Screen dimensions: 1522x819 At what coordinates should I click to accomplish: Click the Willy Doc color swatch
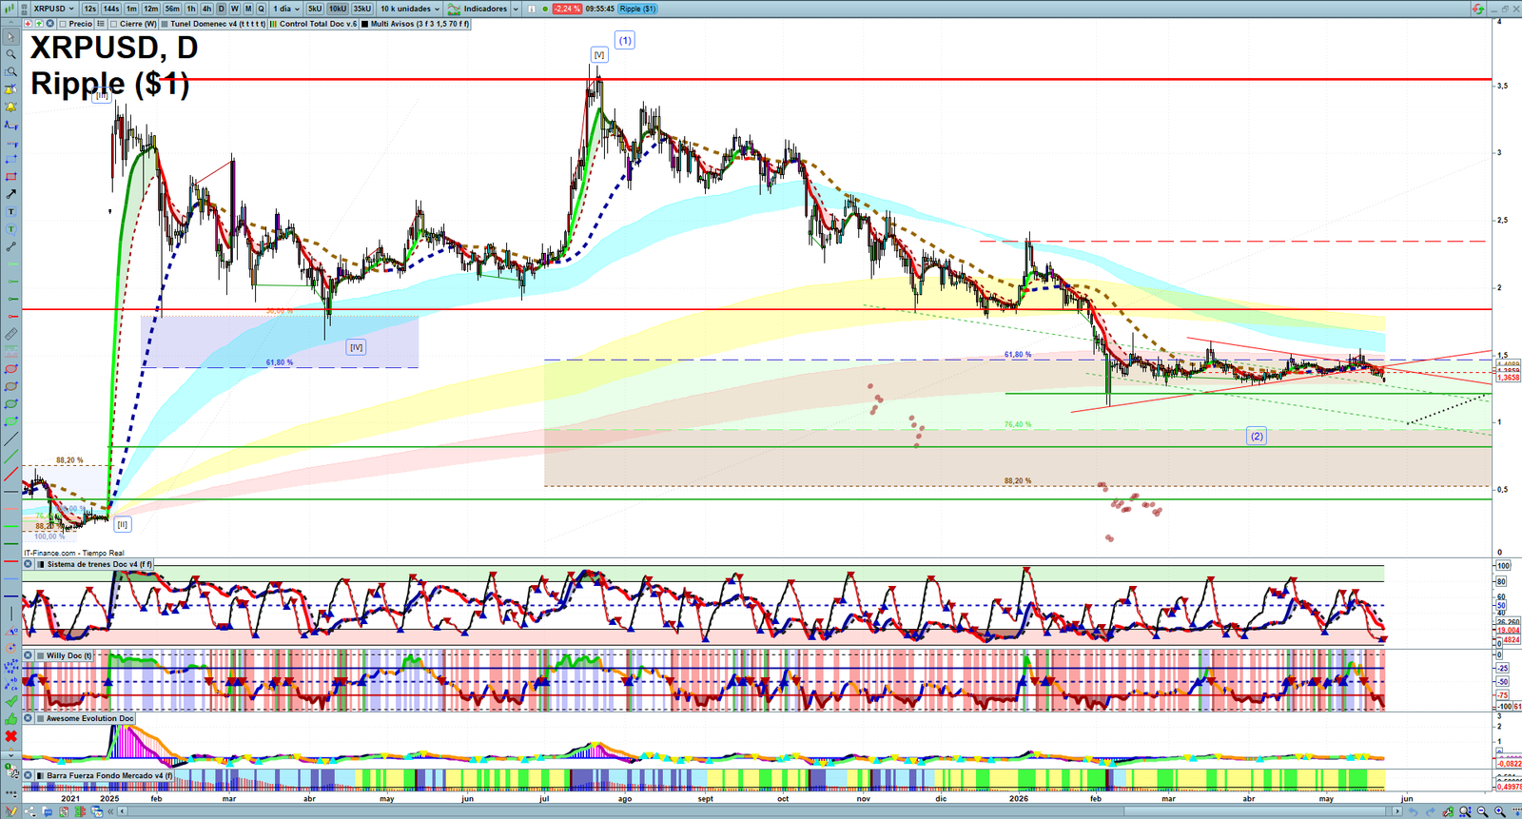pos(40,655)
